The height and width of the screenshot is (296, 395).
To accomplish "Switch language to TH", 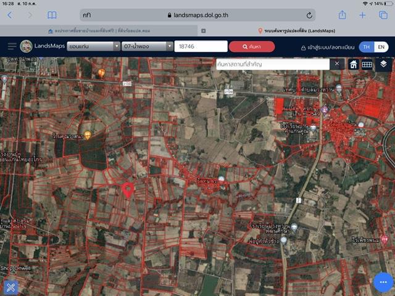I will (367, 47).
